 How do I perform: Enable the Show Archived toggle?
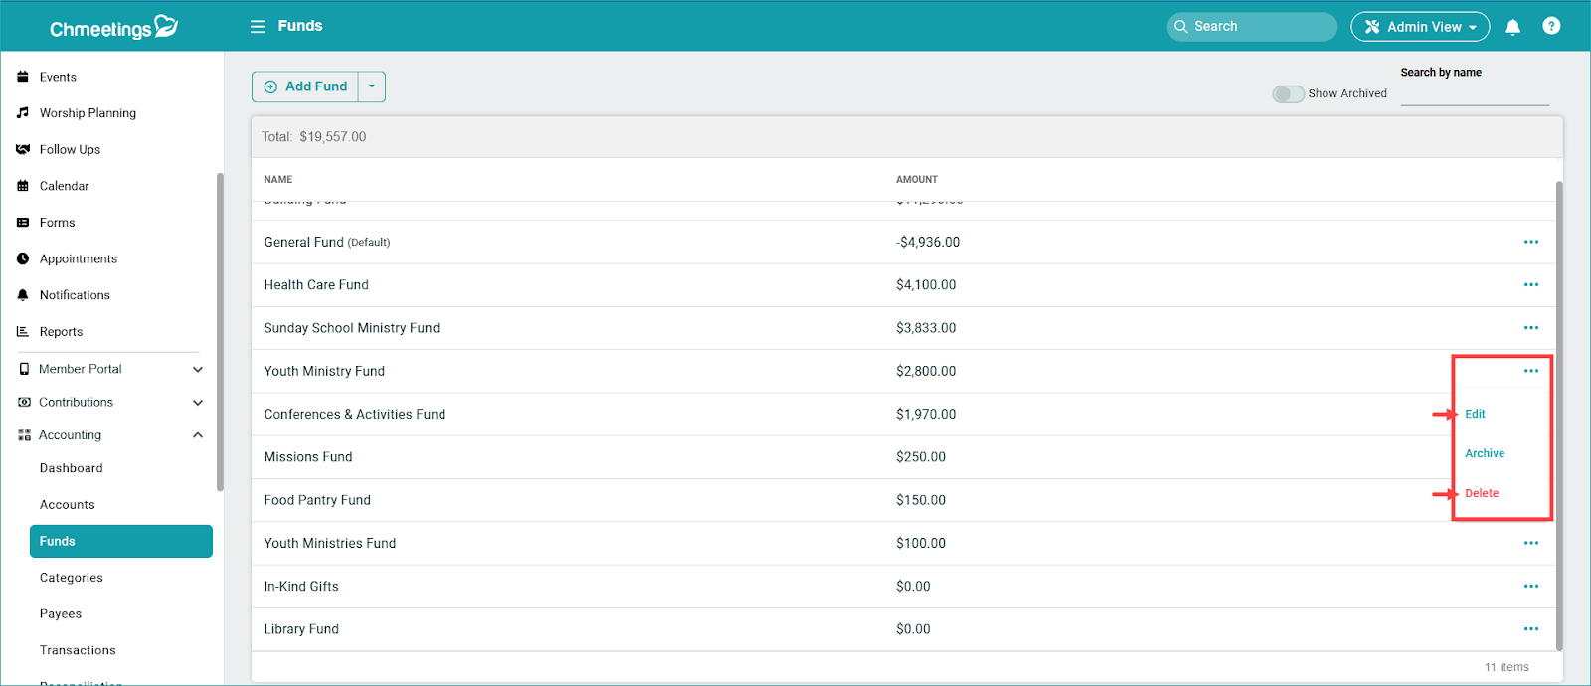(x=1288, y=93)
